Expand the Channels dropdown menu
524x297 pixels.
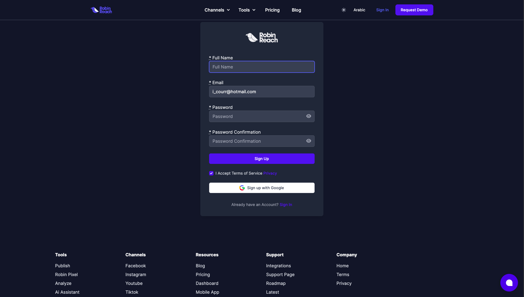point(217,10)
